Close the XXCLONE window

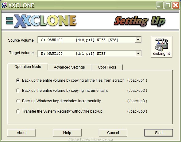click(x=175, y=5)
